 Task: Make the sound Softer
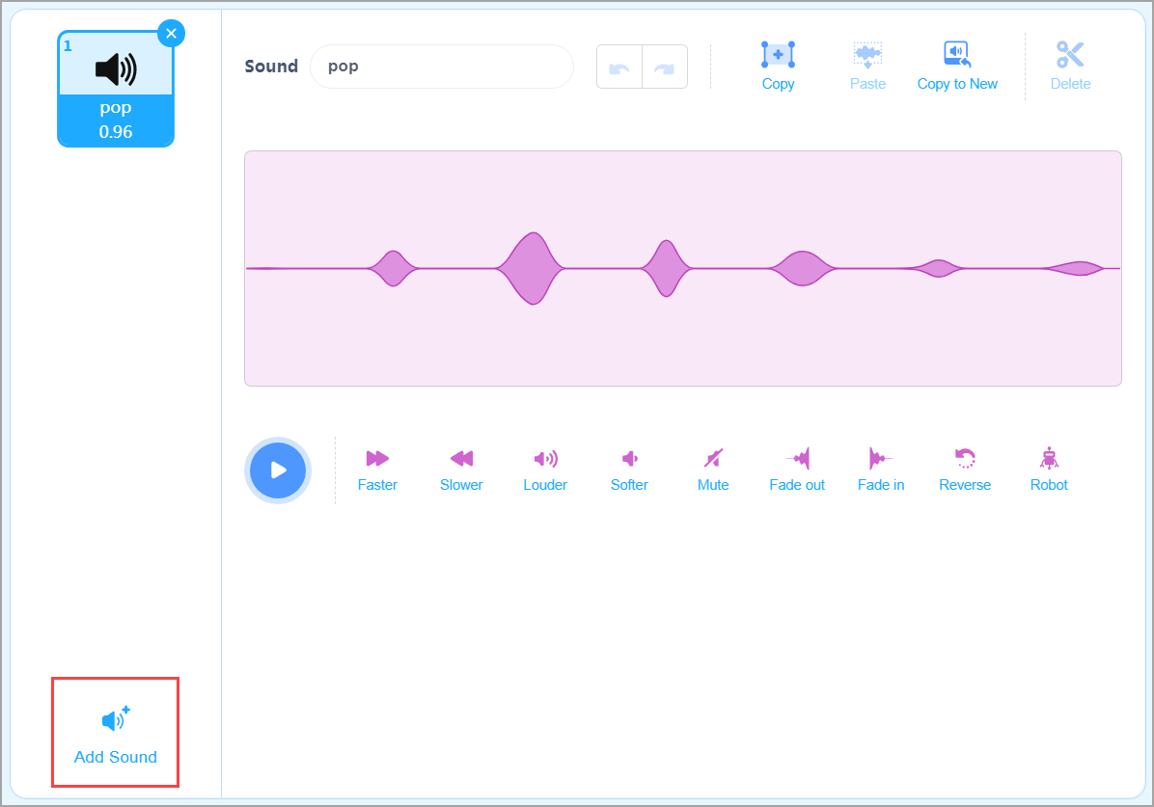click(x=628, y=470)
